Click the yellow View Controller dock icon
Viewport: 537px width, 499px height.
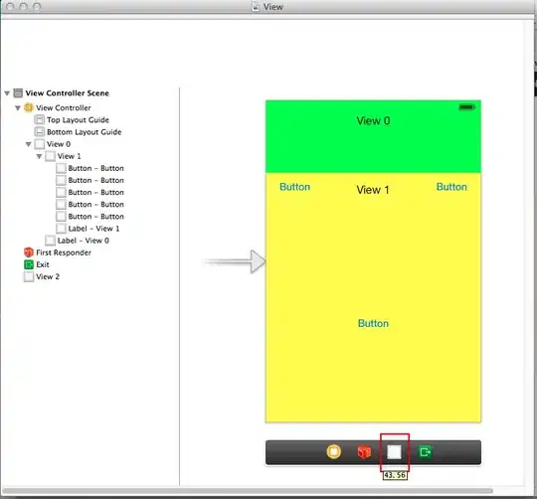coord(333,451)
